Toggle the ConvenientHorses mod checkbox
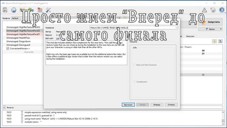This screenshot has height=128, width=227. click(x=8, y=48)
